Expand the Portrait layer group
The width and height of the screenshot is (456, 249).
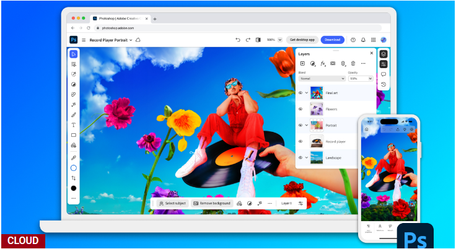307,125
